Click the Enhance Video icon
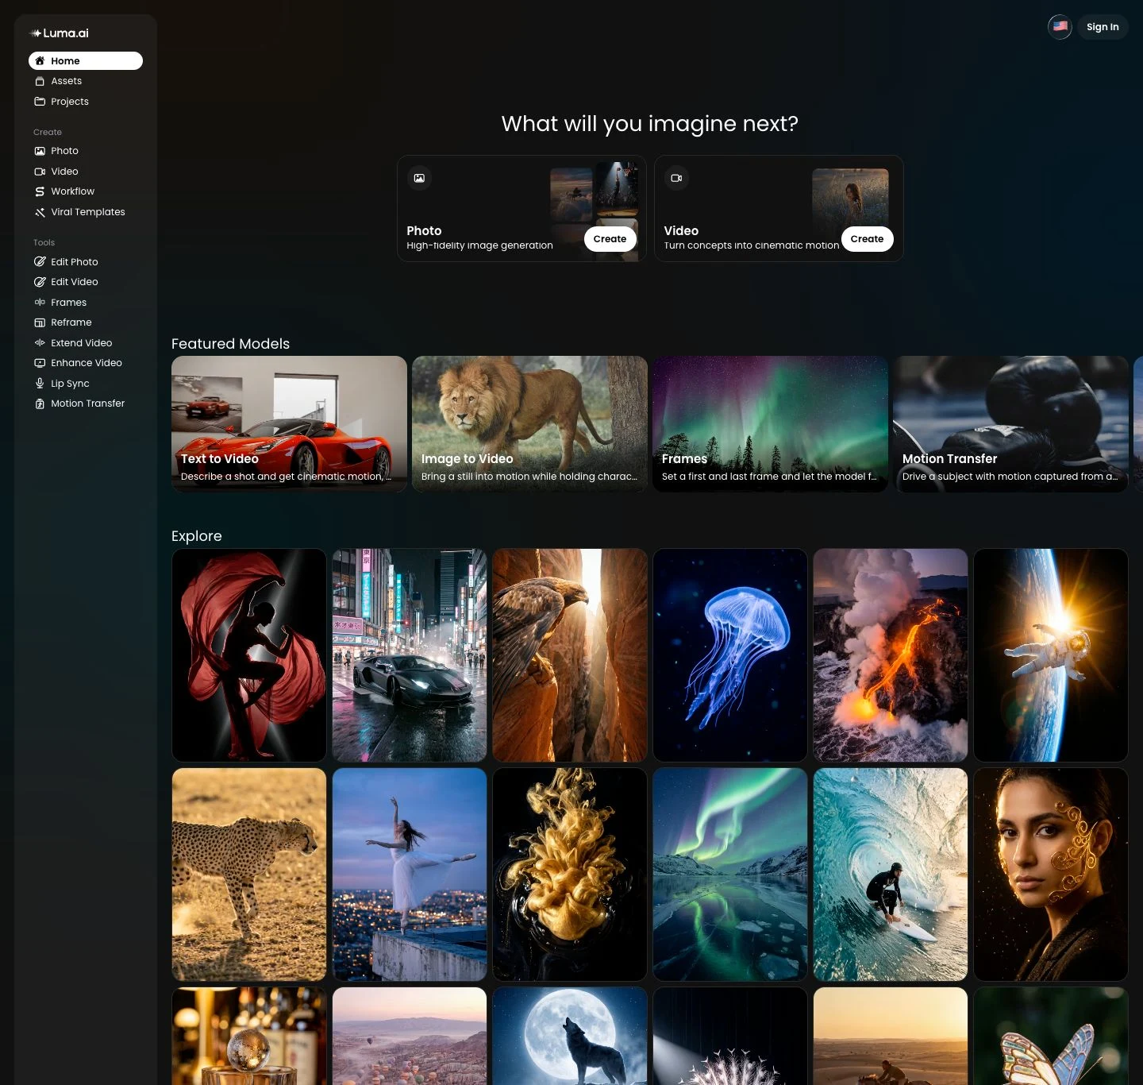This screenshot has height=1085, width=1143. pyautogui.click(x=40, y=363)
